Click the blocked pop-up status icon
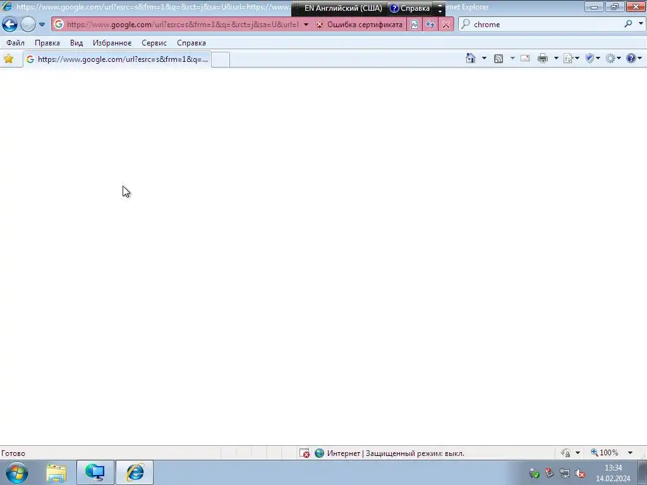Screen dimensions: 647x485 tap(305, 453)
